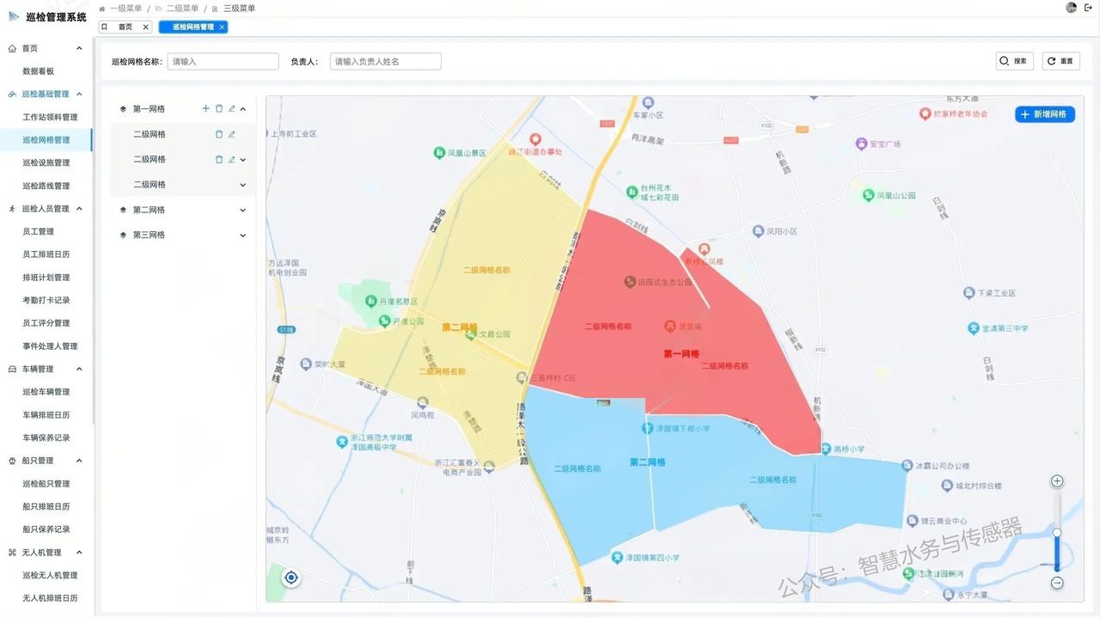
Task: Open 巡检路线管理 in the sidebar
Action: [46, 186]
